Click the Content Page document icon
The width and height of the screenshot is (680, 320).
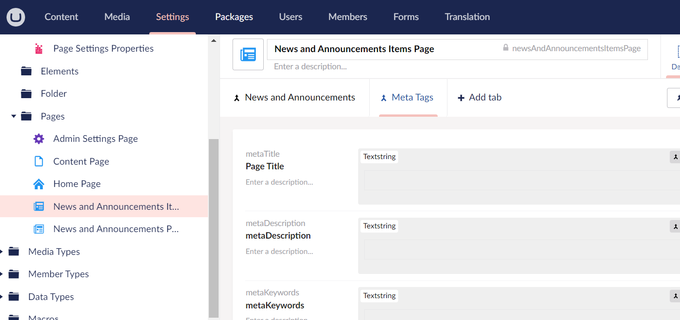[x=39, y=161]
